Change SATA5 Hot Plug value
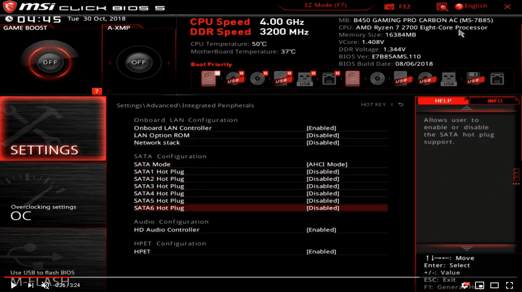Viewport: 522px width, 292px height. point(323,201)
